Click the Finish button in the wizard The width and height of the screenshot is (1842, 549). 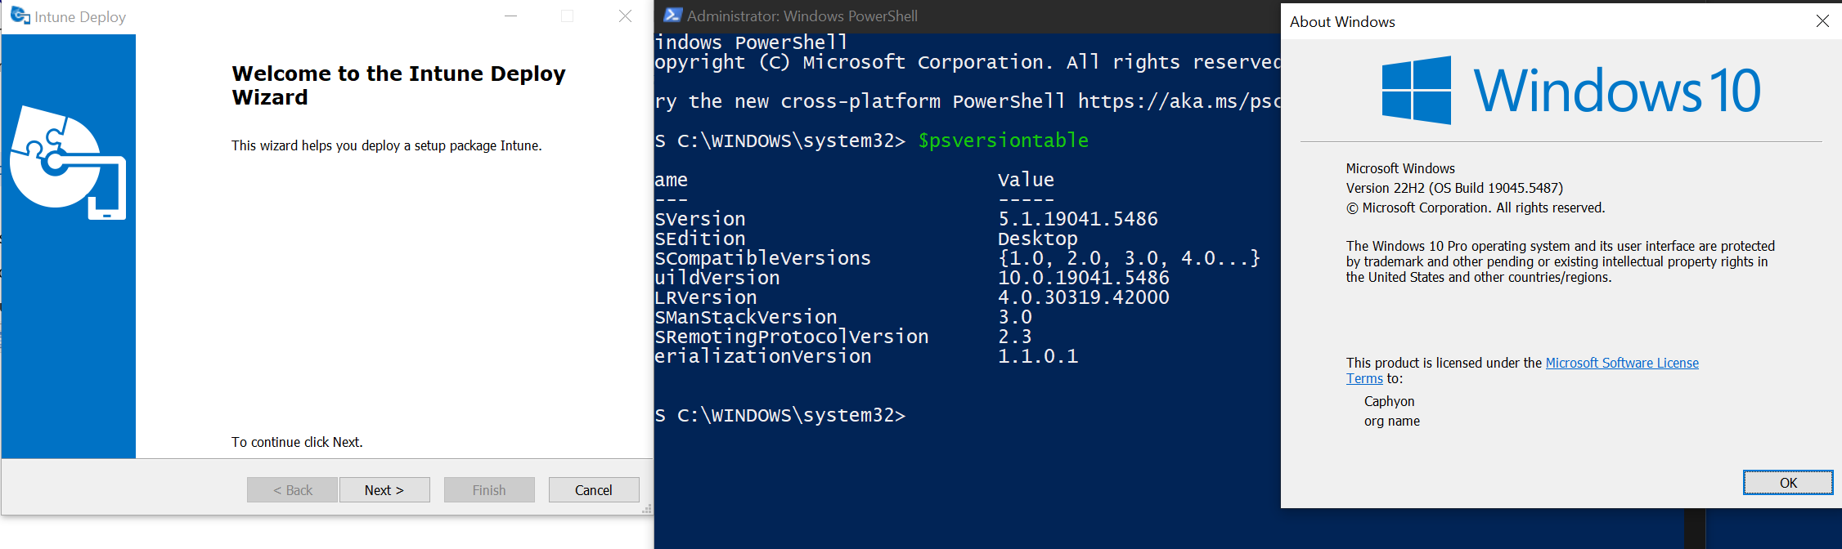(x=488, y=490)
